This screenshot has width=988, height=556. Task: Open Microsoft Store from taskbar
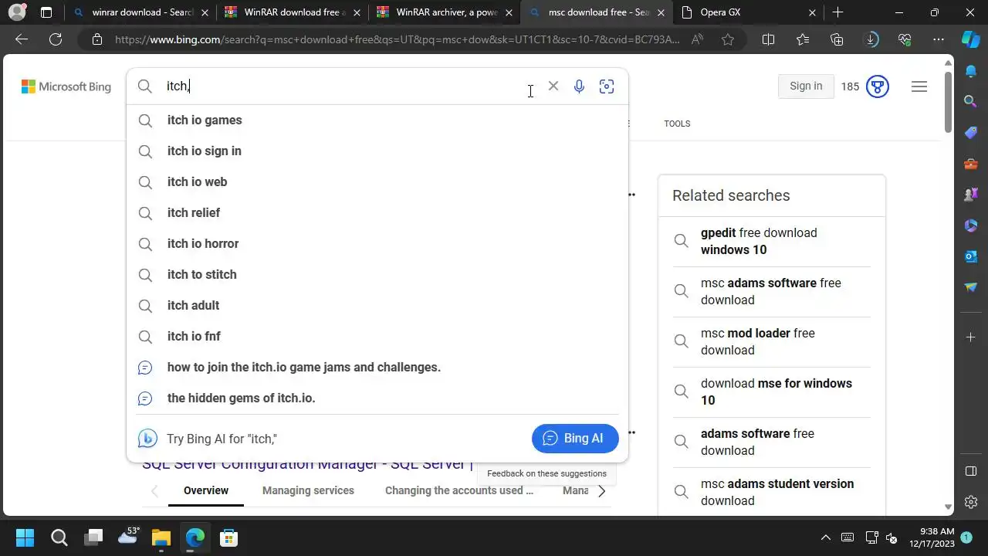click(x=228, y=537)
